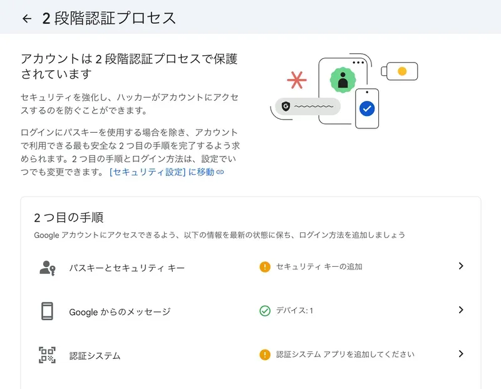Click the warning icon next to セキュリティ キーの追加
The height and width of the screenshot is (389, 501).
click(264, 266)
